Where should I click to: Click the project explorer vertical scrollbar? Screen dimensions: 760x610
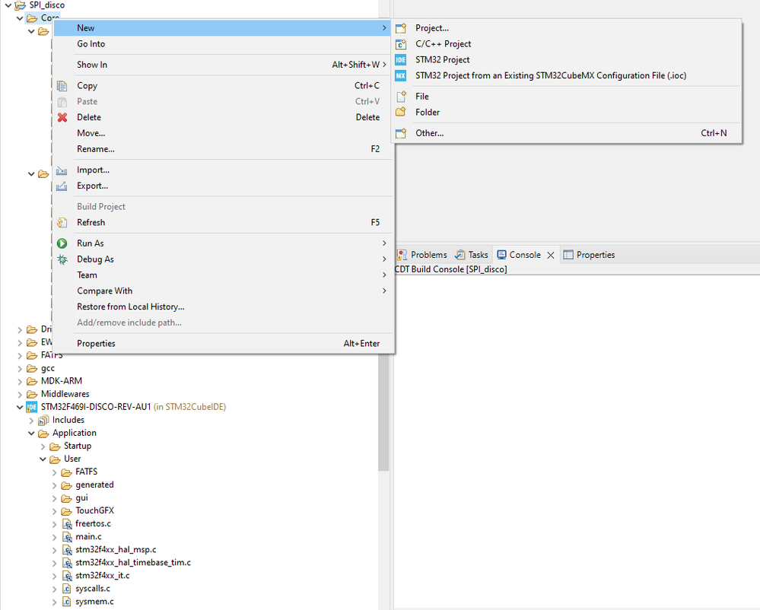tap(383, 411)
